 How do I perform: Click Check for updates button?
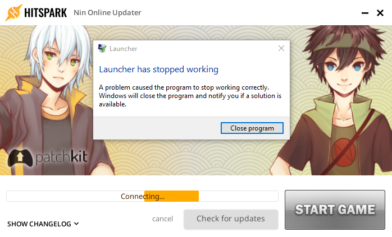(x=231, y=219)
